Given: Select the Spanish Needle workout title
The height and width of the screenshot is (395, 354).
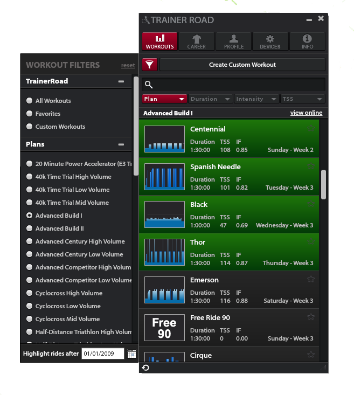Looking at the screenshot, I should pyautogui.click(x=216, y=167).
